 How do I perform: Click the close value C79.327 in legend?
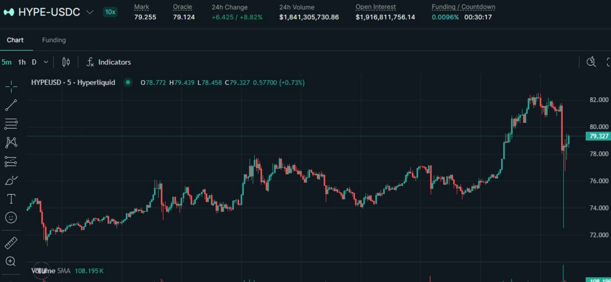[x=237, y=82]
